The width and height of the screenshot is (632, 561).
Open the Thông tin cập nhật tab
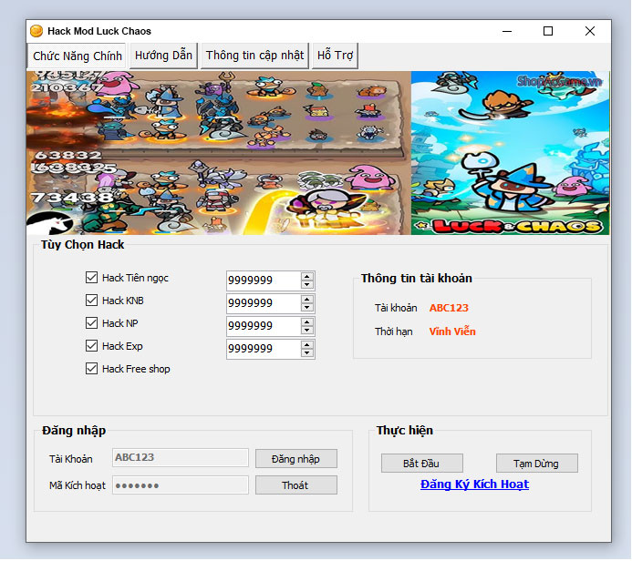coord(254,56)
